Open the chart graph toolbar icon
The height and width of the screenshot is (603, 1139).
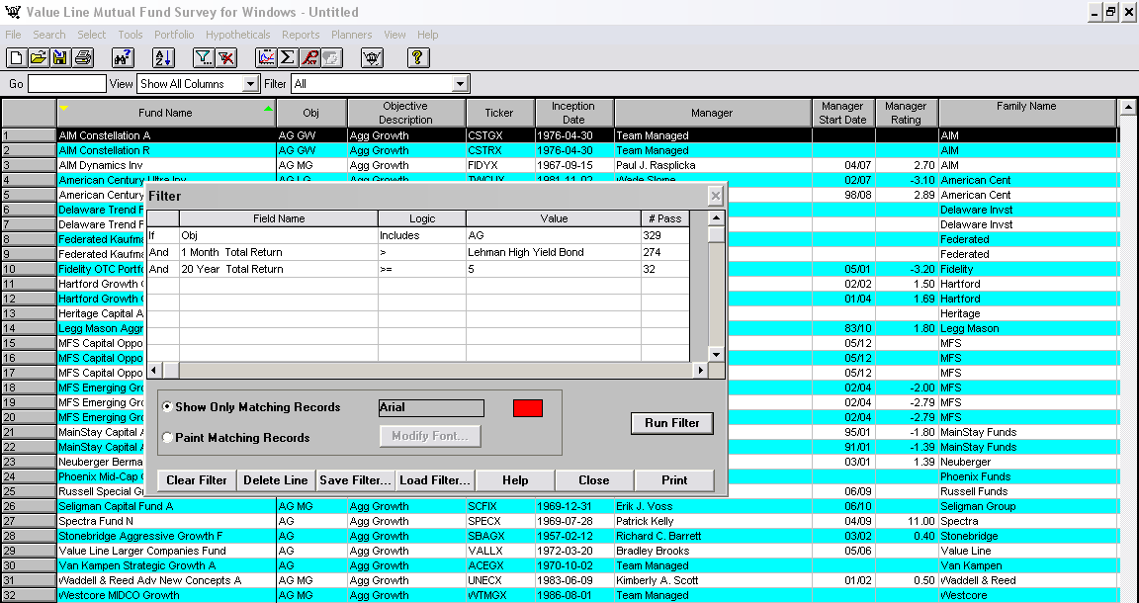(x=266, y=58)
